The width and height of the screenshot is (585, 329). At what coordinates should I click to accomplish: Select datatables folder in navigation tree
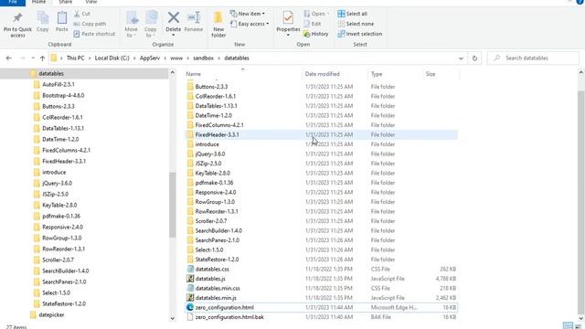click(x=51, y=73)
